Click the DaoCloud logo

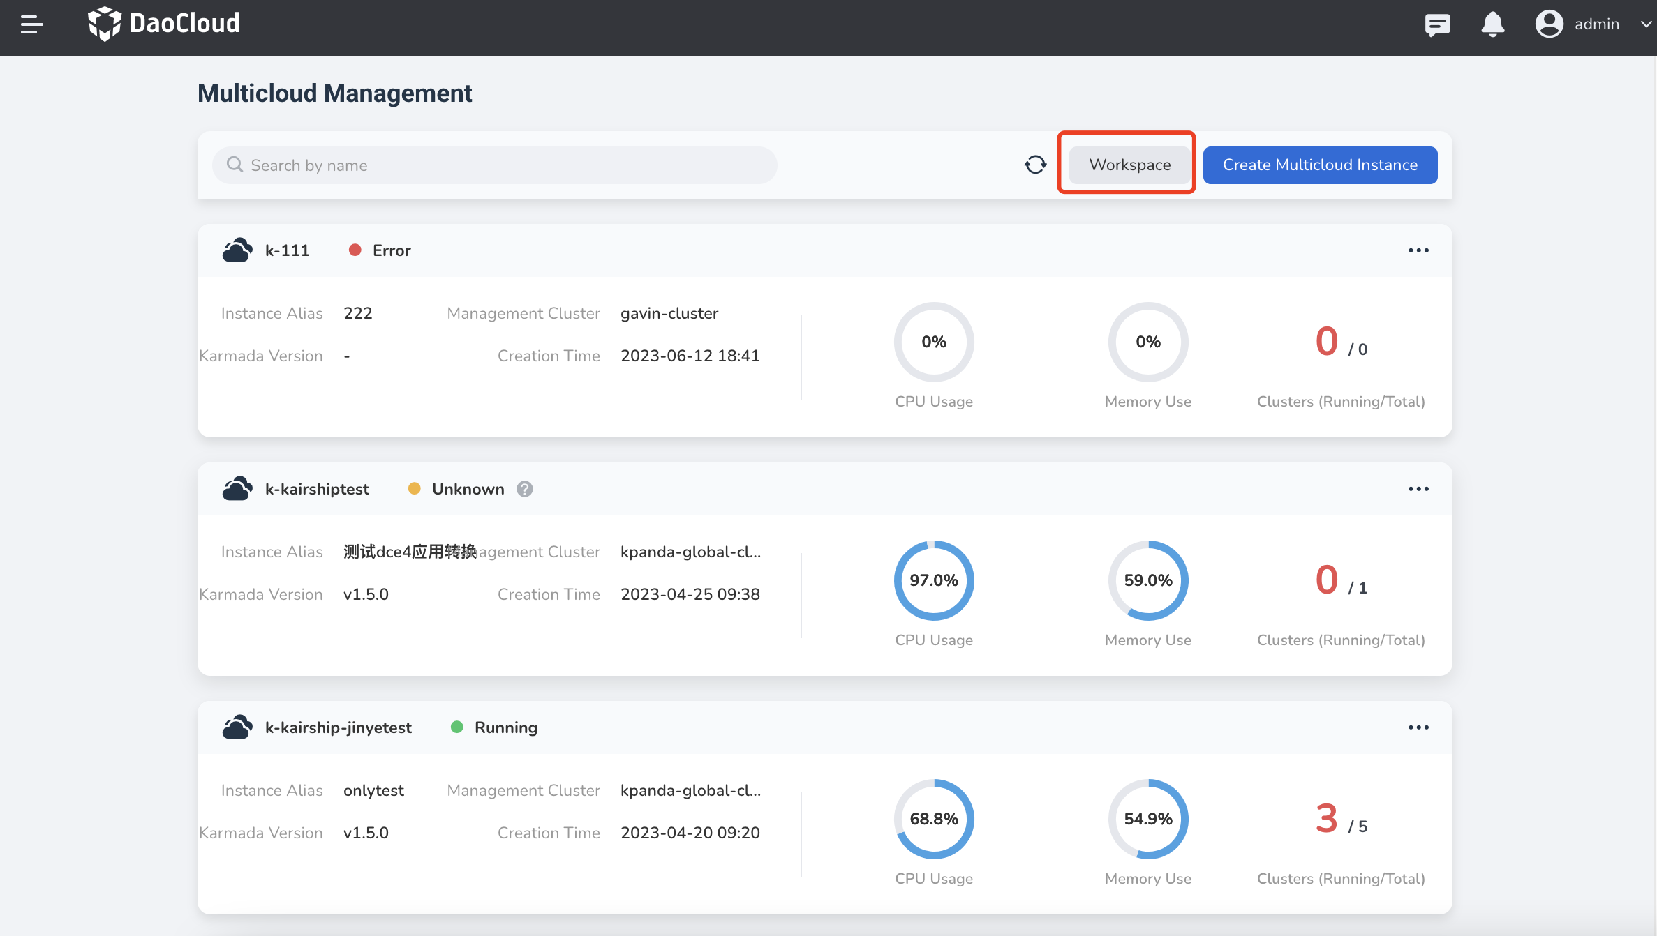(x=163, y=24)
